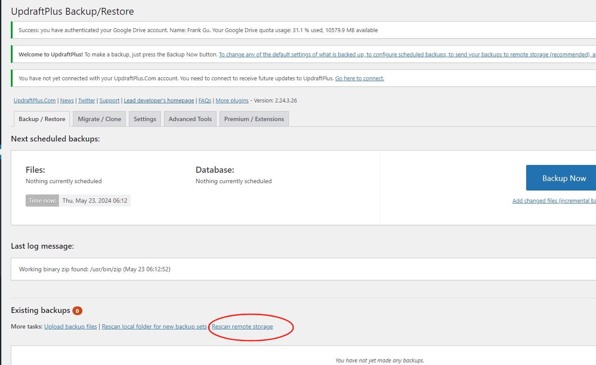This screenshot has width=596, height=365.
Task: Click the Files heading
Action: 35,170
